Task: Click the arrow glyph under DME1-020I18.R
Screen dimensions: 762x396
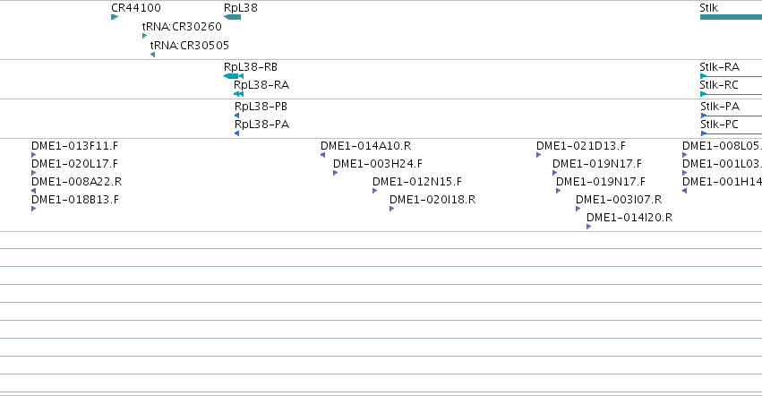Action: (x=391, y=209)
